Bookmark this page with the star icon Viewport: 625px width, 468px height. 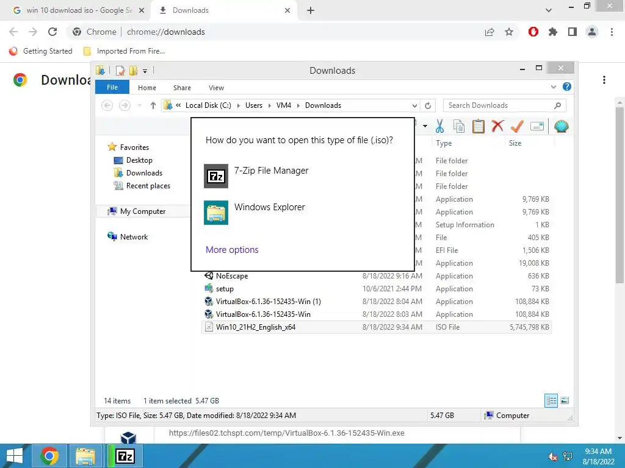tap(509, 32)
